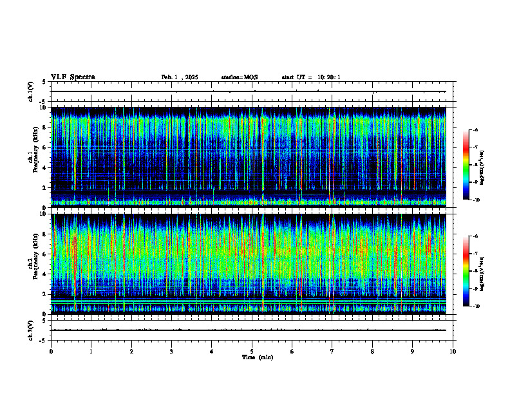Click time axis tick label 10
Screen dimensions: 510x394
tap(453, 352)
